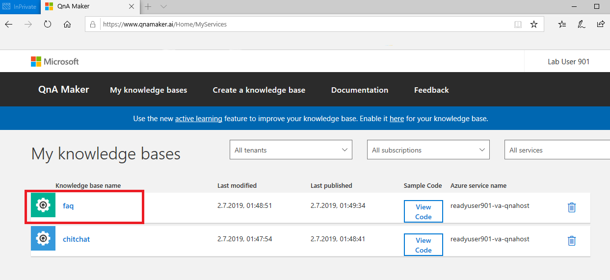Viewport: 610px width, 280px height.
Task: Open the All services dropdown
Action: [557, 150]
